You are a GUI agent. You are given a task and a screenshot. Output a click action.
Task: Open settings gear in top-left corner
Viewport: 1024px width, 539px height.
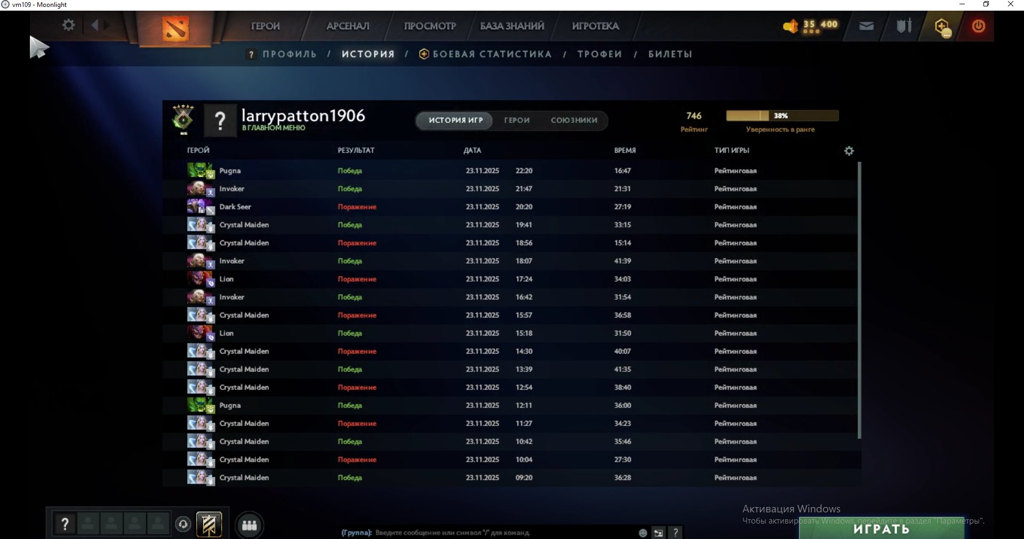pos(68,25)
